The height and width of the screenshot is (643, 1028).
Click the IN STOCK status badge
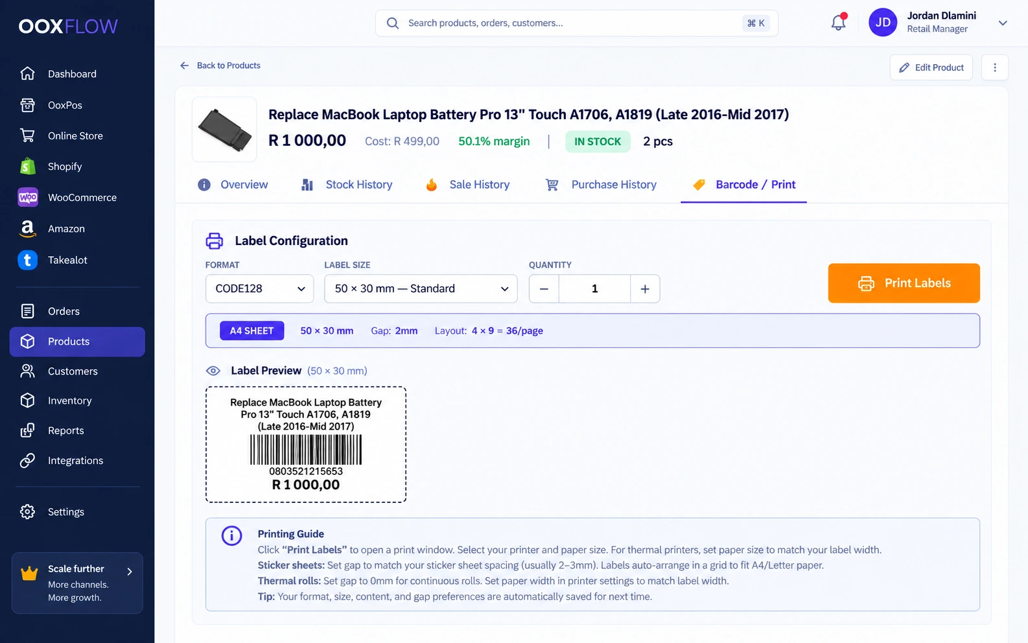[598, 141]
